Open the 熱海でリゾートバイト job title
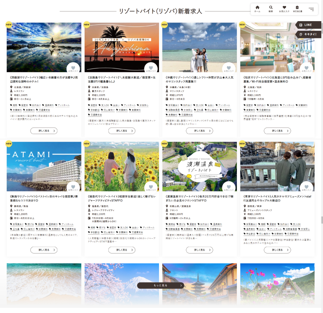Viewport: 323px width, 313px height. [x=44, y=198]
